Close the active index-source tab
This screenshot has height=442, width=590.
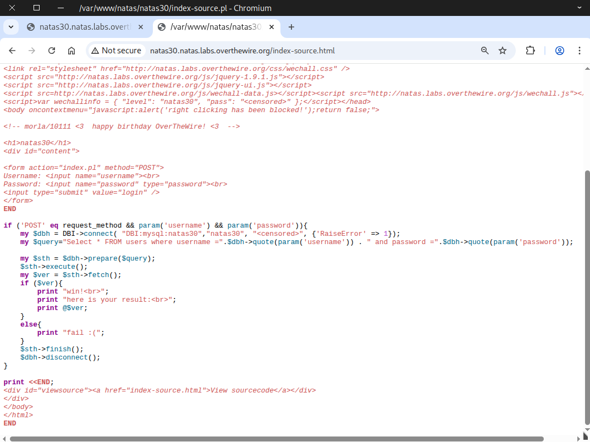(271, 27)
